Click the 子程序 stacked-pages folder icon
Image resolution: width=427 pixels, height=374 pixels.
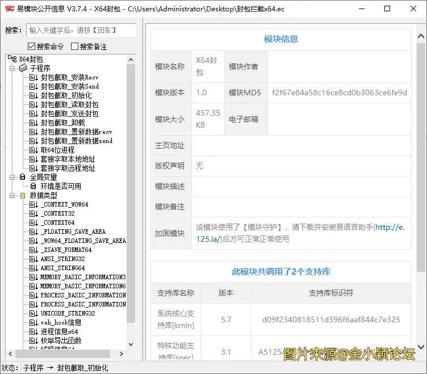click(23, 68)
